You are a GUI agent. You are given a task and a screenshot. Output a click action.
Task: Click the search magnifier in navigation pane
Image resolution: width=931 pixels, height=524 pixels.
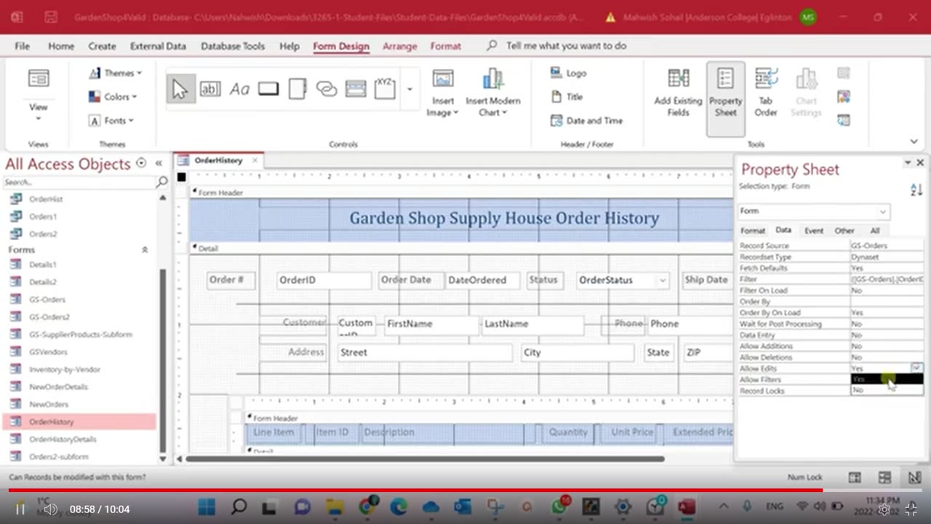(162, 182)
